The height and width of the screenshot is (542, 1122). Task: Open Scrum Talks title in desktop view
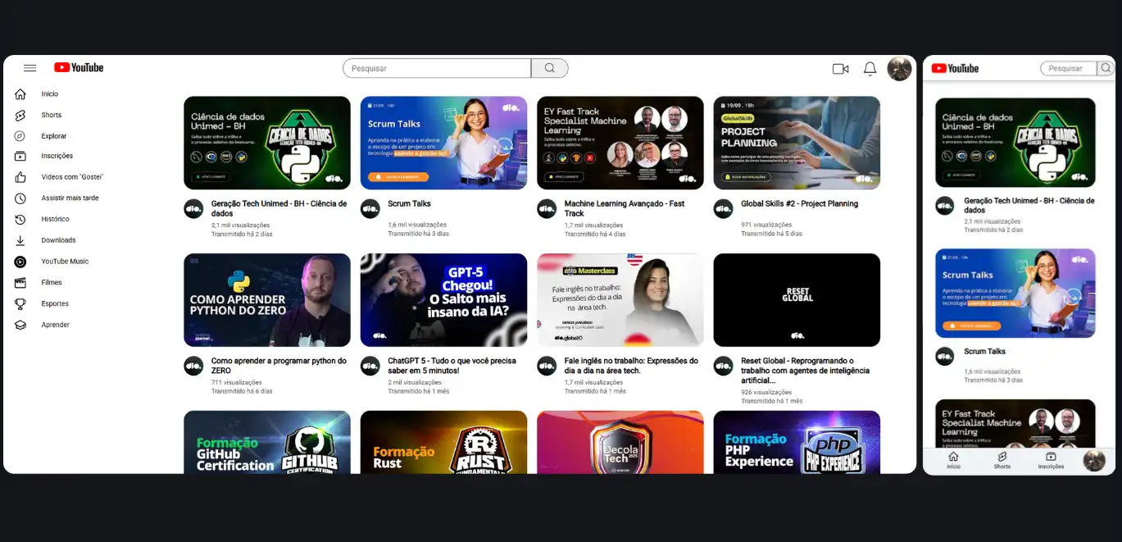tap(409, 203)
